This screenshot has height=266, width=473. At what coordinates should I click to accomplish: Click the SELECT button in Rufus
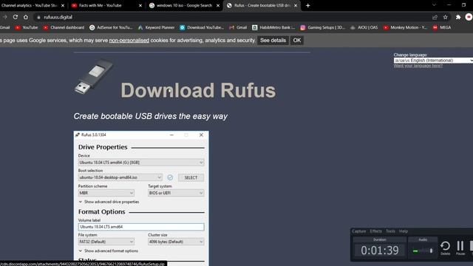point(191,177)
